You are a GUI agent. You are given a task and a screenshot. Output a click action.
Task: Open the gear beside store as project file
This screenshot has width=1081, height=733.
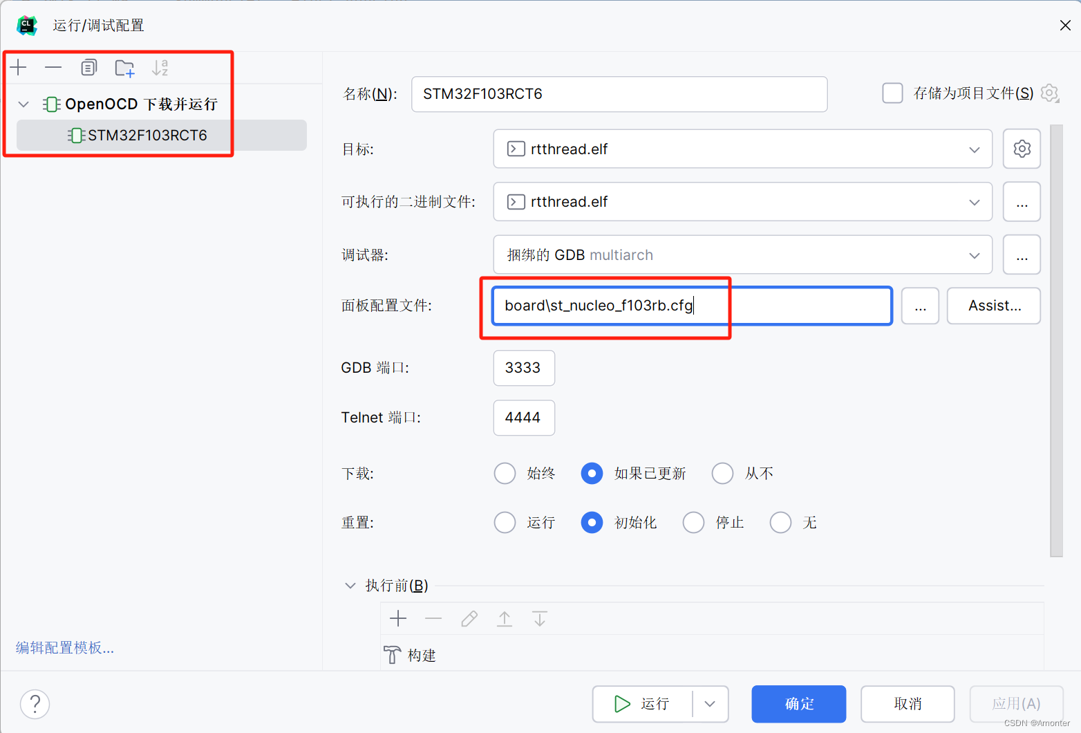(x=1049, y=93)
